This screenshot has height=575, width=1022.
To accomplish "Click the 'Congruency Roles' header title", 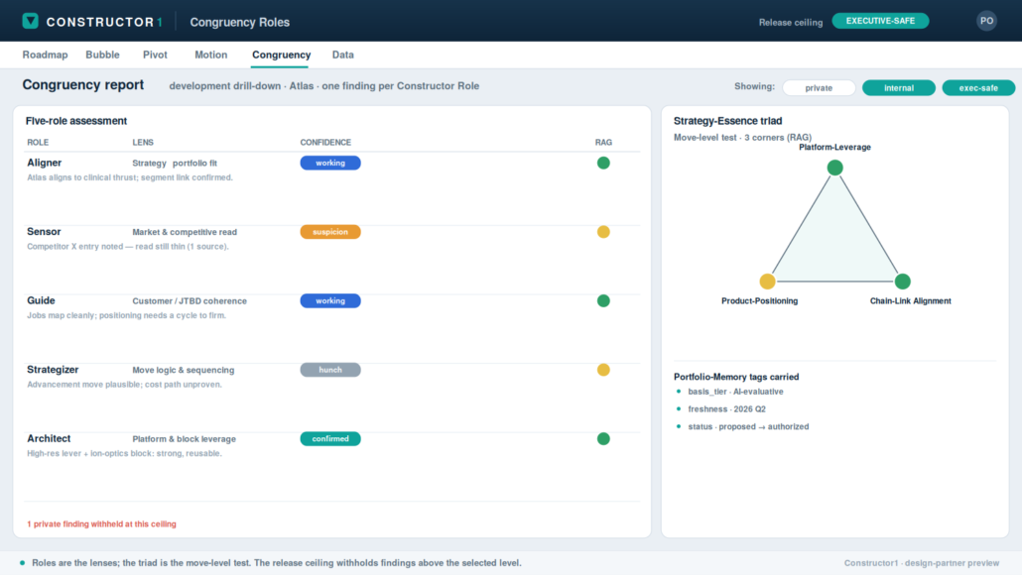I will pyautogui.click(x=240, y=22).
